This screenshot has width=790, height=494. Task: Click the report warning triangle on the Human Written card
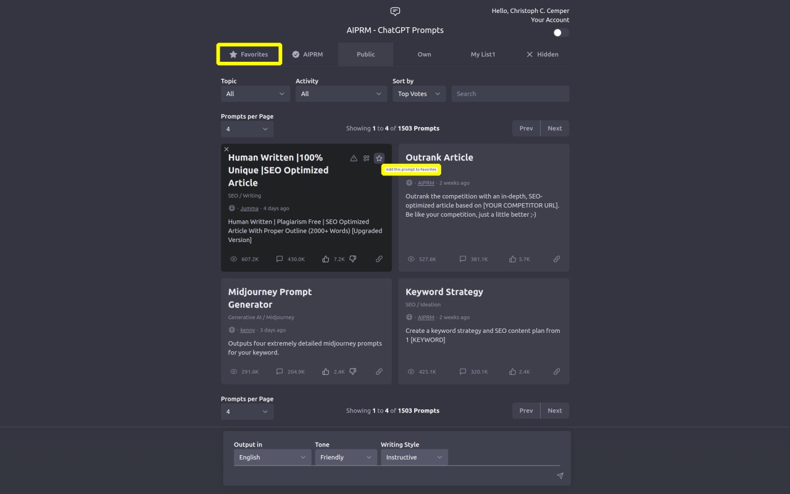354,158
